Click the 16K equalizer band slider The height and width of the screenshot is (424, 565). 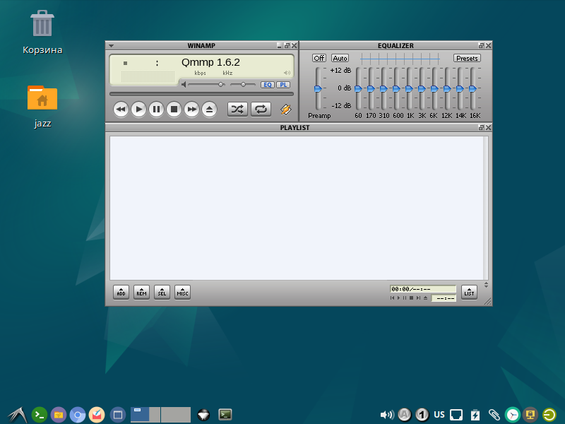pyautogui.click(x=472, y=88)
